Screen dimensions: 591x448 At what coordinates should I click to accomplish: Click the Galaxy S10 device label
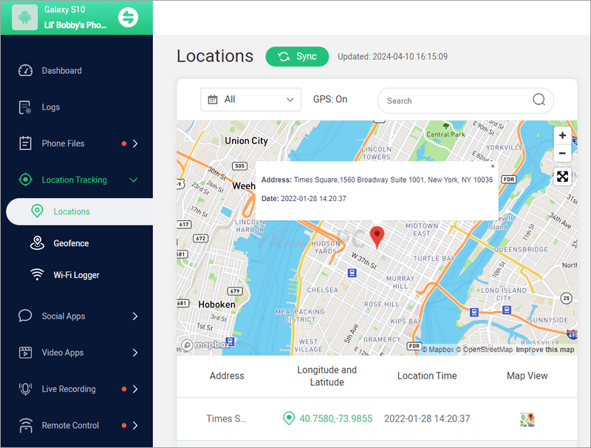point(64,10)
